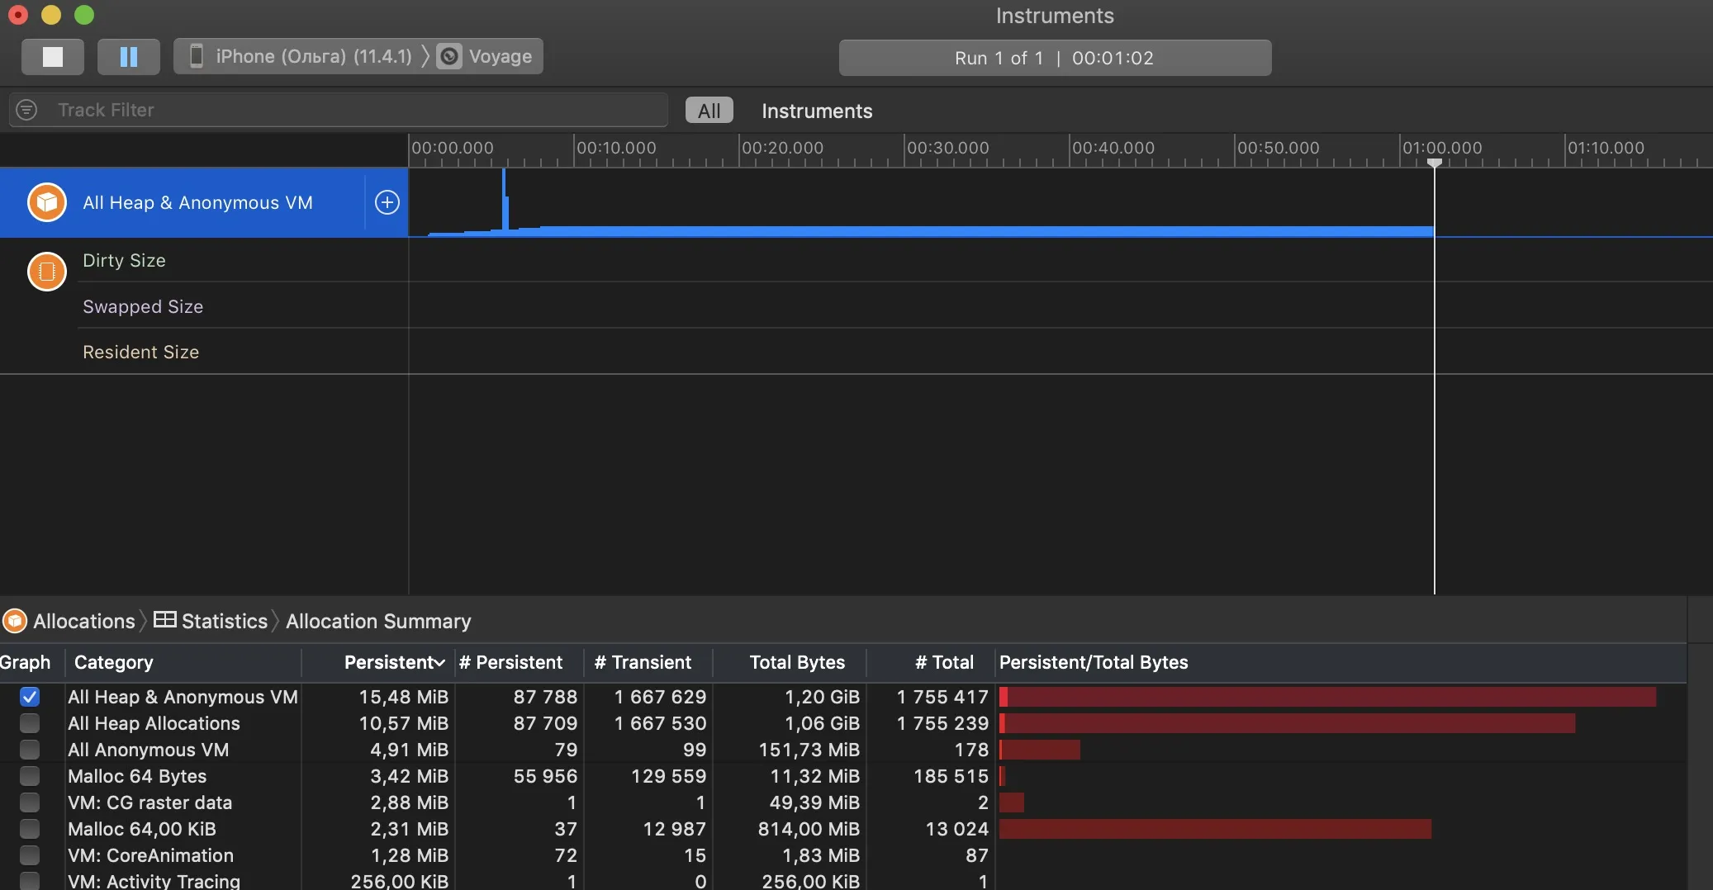This screenshot has height=890, width=1713.
Task: Sort by Persistent/Total Bytes column header
Action: 1094,662
